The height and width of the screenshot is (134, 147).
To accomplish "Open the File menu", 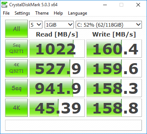I will (x=6, y=13).
